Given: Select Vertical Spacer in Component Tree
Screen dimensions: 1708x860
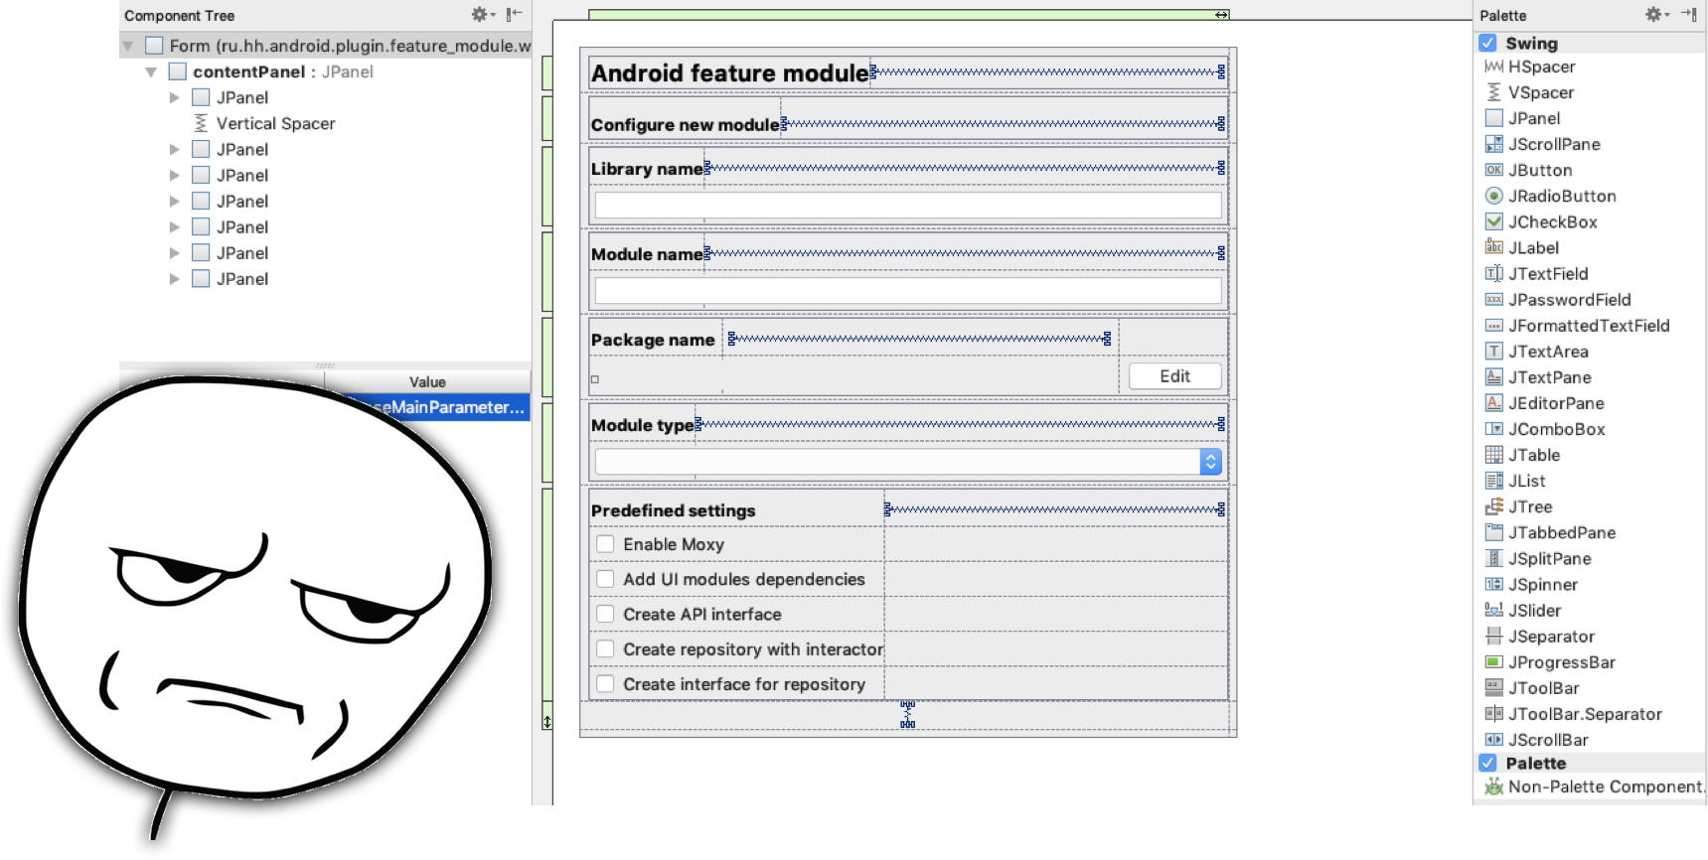Looking at the screenshot, I should tap(264, 123).
